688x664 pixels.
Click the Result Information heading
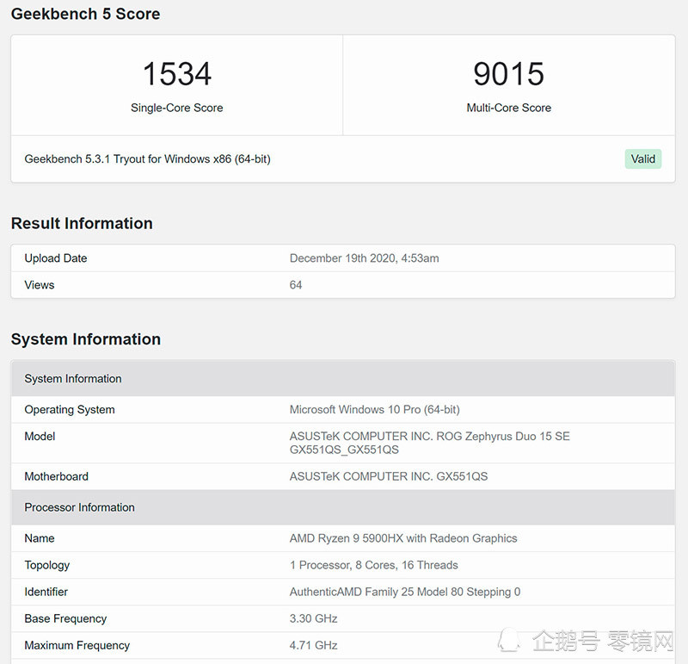[82, 223]
